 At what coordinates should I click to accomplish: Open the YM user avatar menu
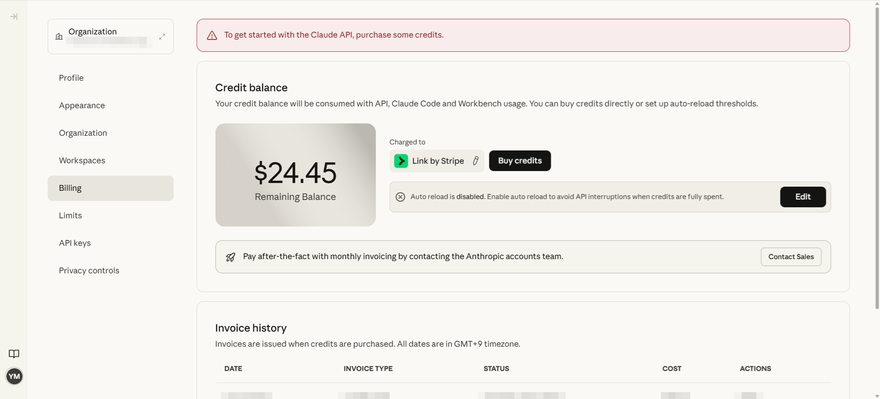[14, 377]
